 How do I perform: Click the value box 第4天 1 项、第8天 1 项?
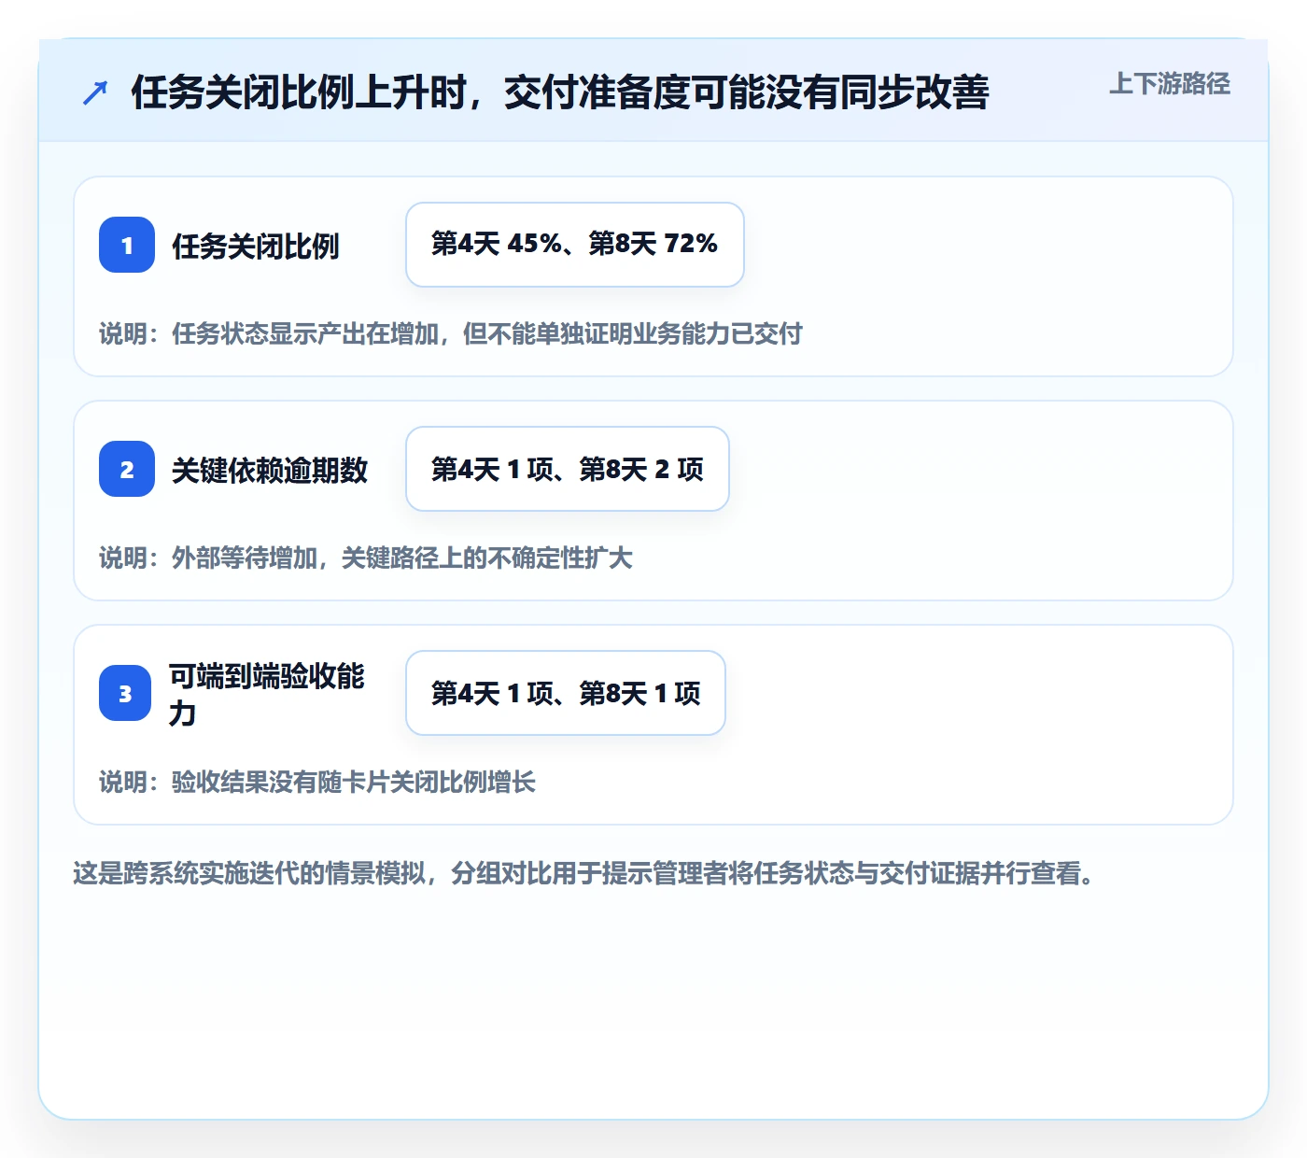click(x=566, y=693)
